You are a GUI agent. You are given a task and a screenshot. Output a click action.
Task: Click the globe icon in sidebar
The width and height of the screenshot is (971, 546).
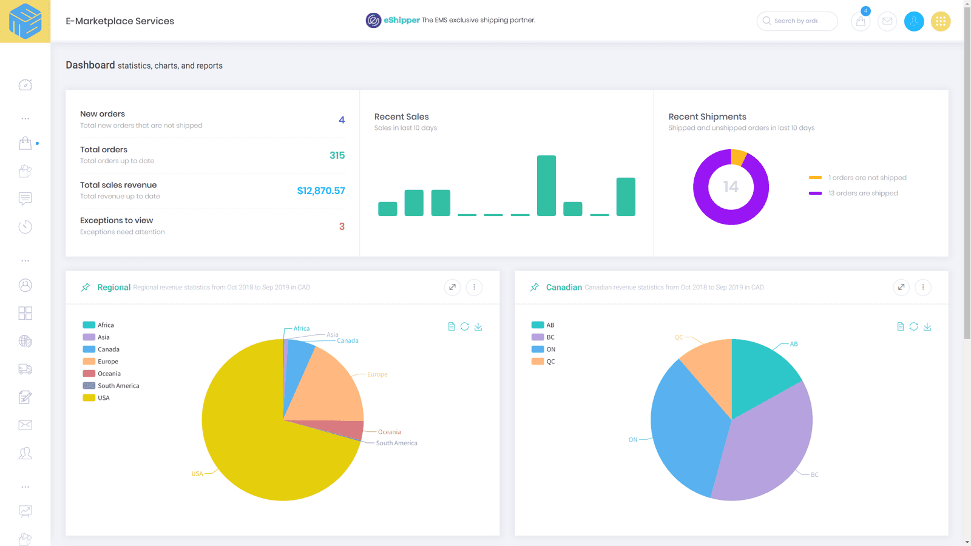tap(25, 341)
